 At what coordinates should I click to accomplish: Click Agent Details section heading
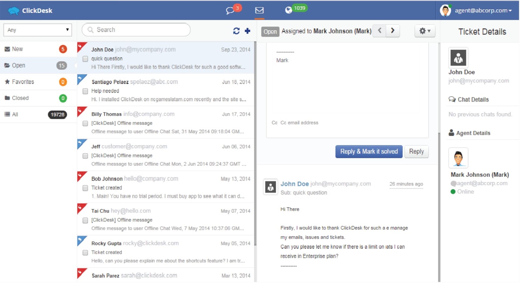pos(469,133)
